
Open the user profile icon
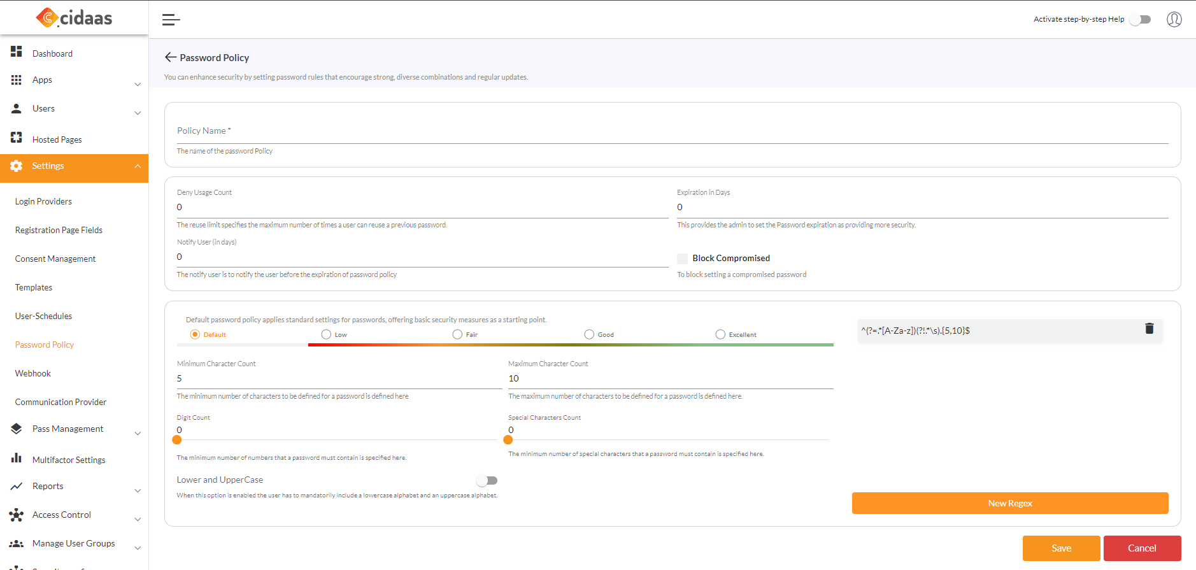[x=1174, y=19]
